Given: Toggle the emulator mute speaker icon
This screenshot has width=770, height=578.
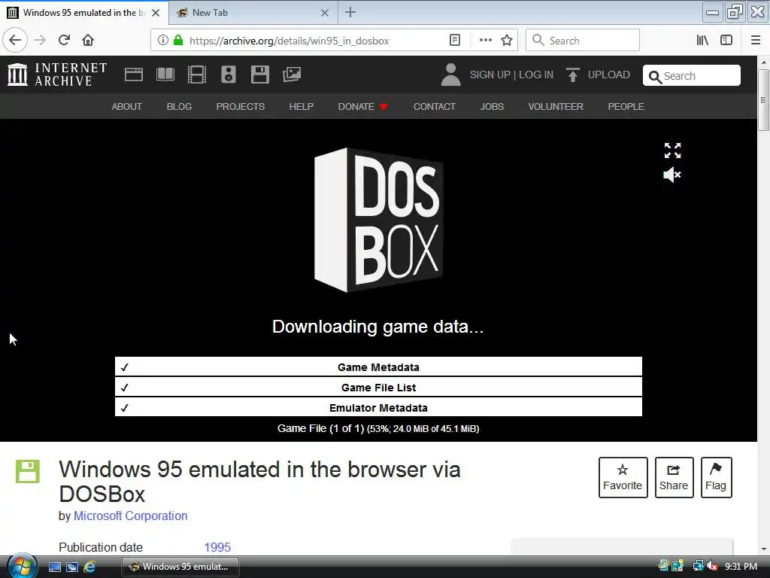Looking at the screenshot, I should 671,175.
